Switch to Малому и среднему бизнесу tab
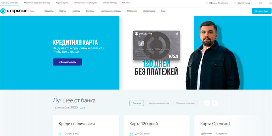The height and width of the screenshot is (136, 272). point(37,3)
